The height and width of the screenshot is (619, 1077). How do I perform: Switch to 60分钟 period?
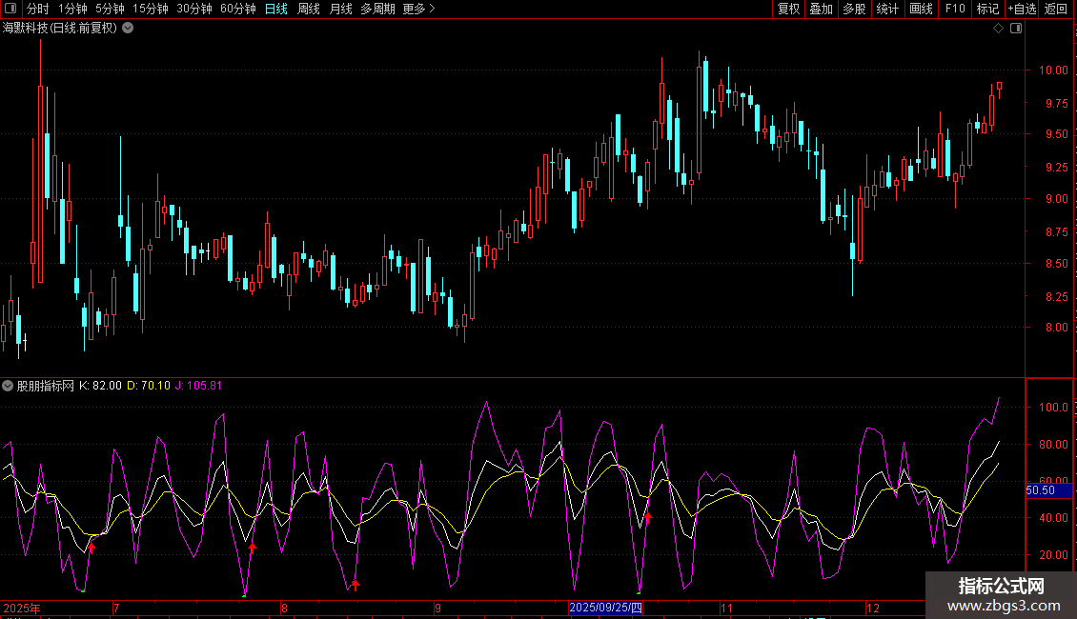pyautogui.click(x=237, y=10)
